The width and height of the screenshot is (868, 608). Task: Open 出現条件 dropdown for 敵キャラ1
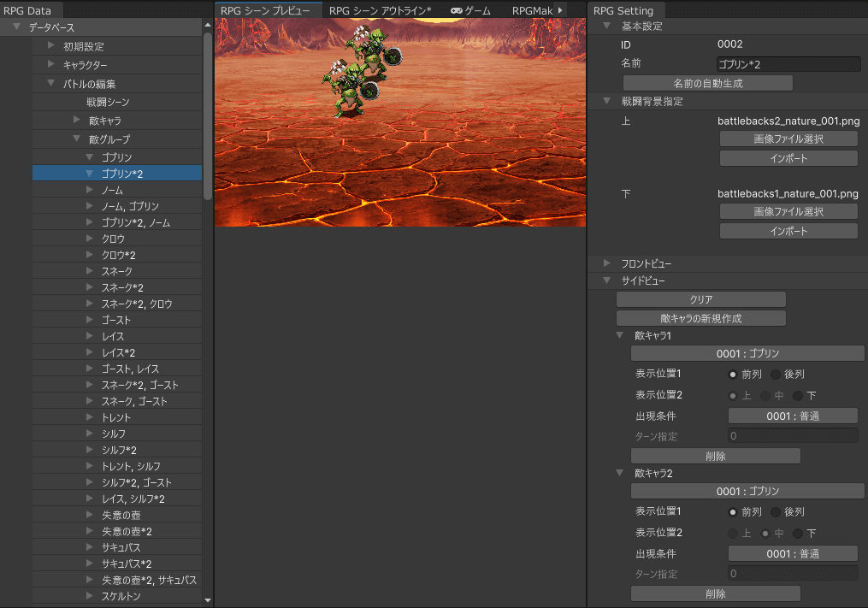pyautogui.click(x=792, y=416)
